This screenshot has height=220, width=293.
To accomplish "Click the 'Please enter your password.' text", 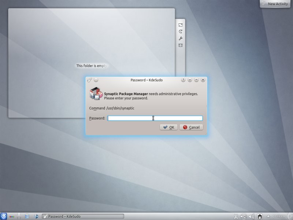I will (x=126, y=98).
